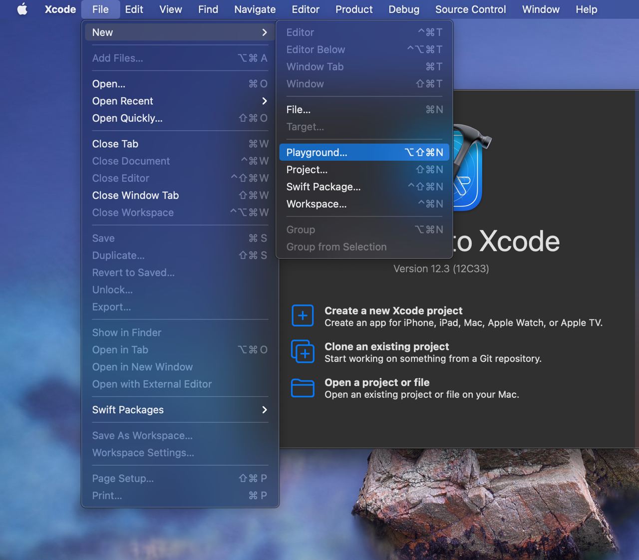639x560 pixels.
Task: Close the File menu in menu bar
Action: 100,9
